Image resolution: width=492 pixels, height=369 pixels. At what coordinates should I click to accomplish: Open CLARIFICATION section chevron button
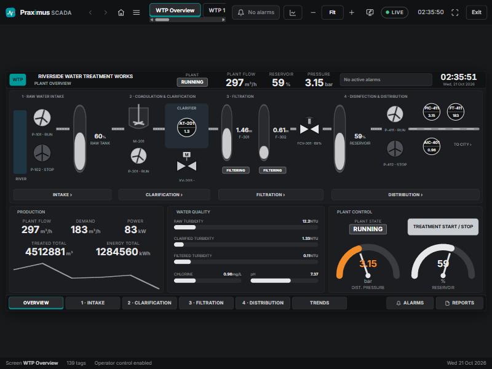pos(164,194)
